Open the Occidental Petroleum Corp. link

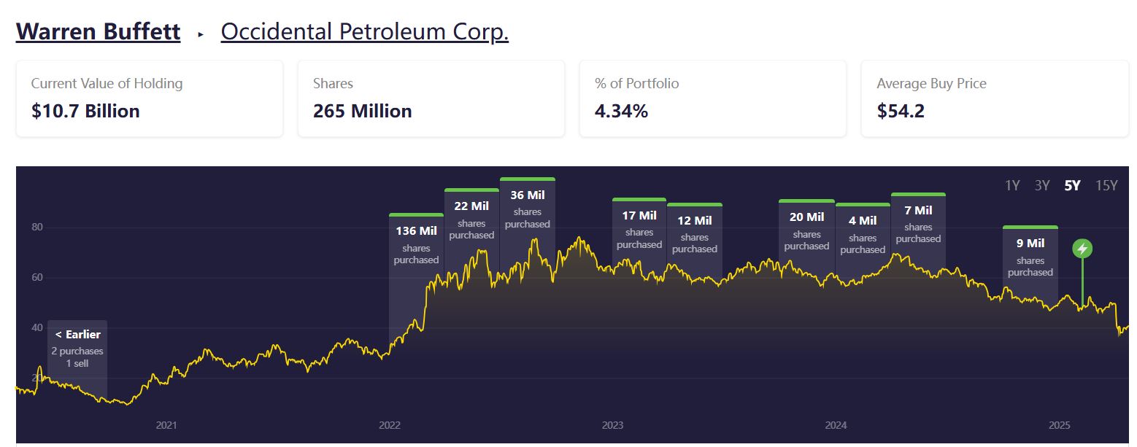(364, 32)
